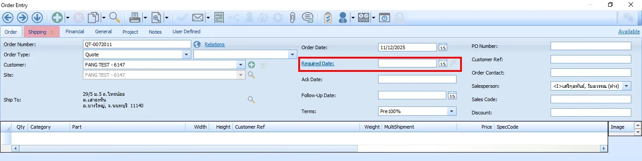Open Order Date calendar picker
The width and height of the screenshot is (642, 161).
[x=443, y=47]
